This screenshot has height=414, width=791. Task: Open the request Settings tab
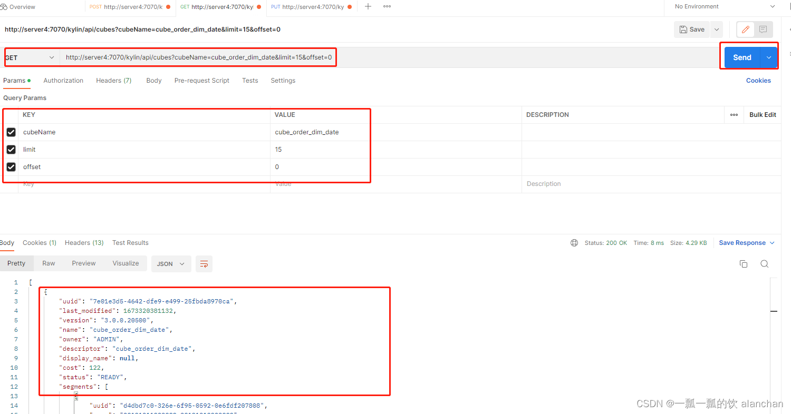[283, 81]
